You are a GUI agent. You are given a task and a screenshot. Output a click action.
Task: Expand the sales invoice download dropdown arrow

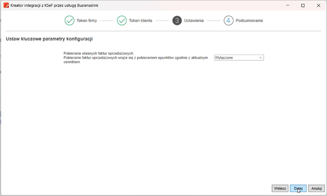click(x=260, y=58)
